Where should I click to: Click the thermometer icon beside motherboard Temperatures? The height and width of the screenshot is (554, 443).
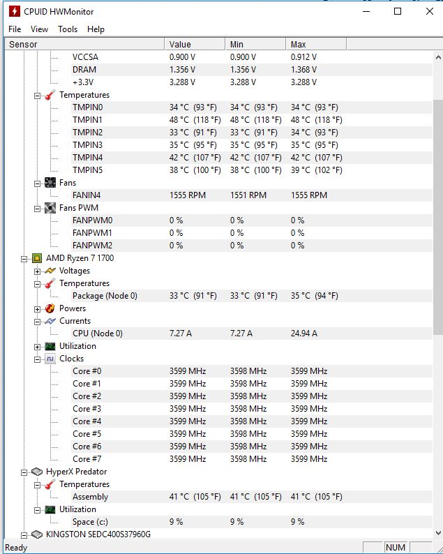[x=50, y=95]
